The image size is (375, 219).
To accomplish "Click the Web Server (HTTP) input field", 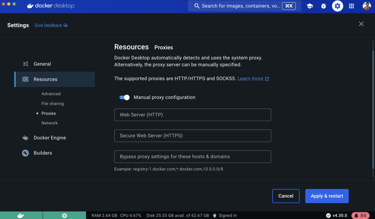I will click(x=193, y=115).
